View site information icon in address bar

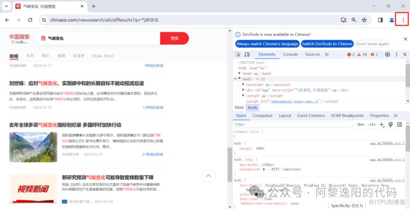[x=44, y=20]
